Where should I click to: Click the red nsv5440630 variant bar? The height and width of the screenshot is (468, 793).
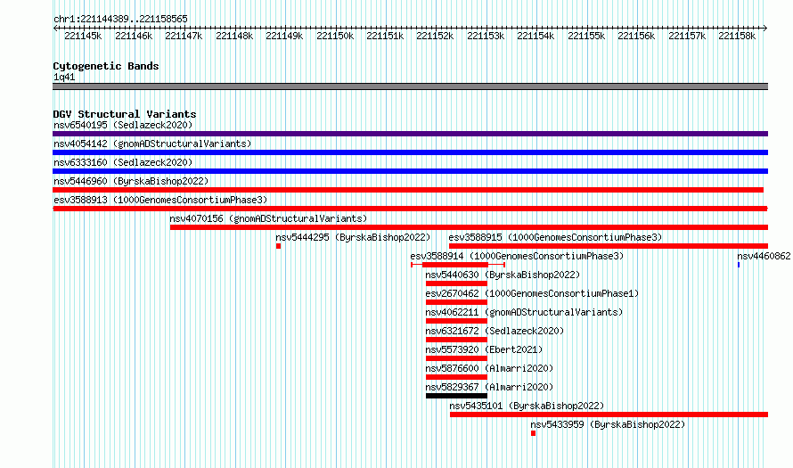[x=456, y=283]
